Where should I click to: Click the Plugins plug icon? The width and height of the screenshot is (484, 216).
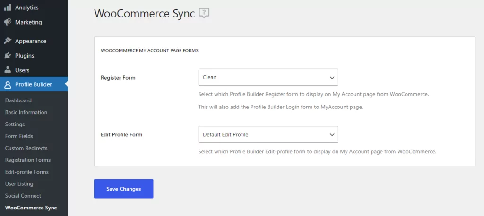pyautogui.click(x=8, y=56)
